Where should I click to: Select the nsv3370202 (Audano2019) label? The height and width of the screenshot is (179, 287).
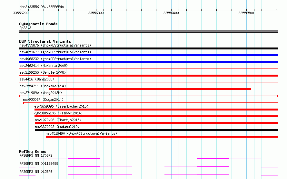(x=57, y=127)
